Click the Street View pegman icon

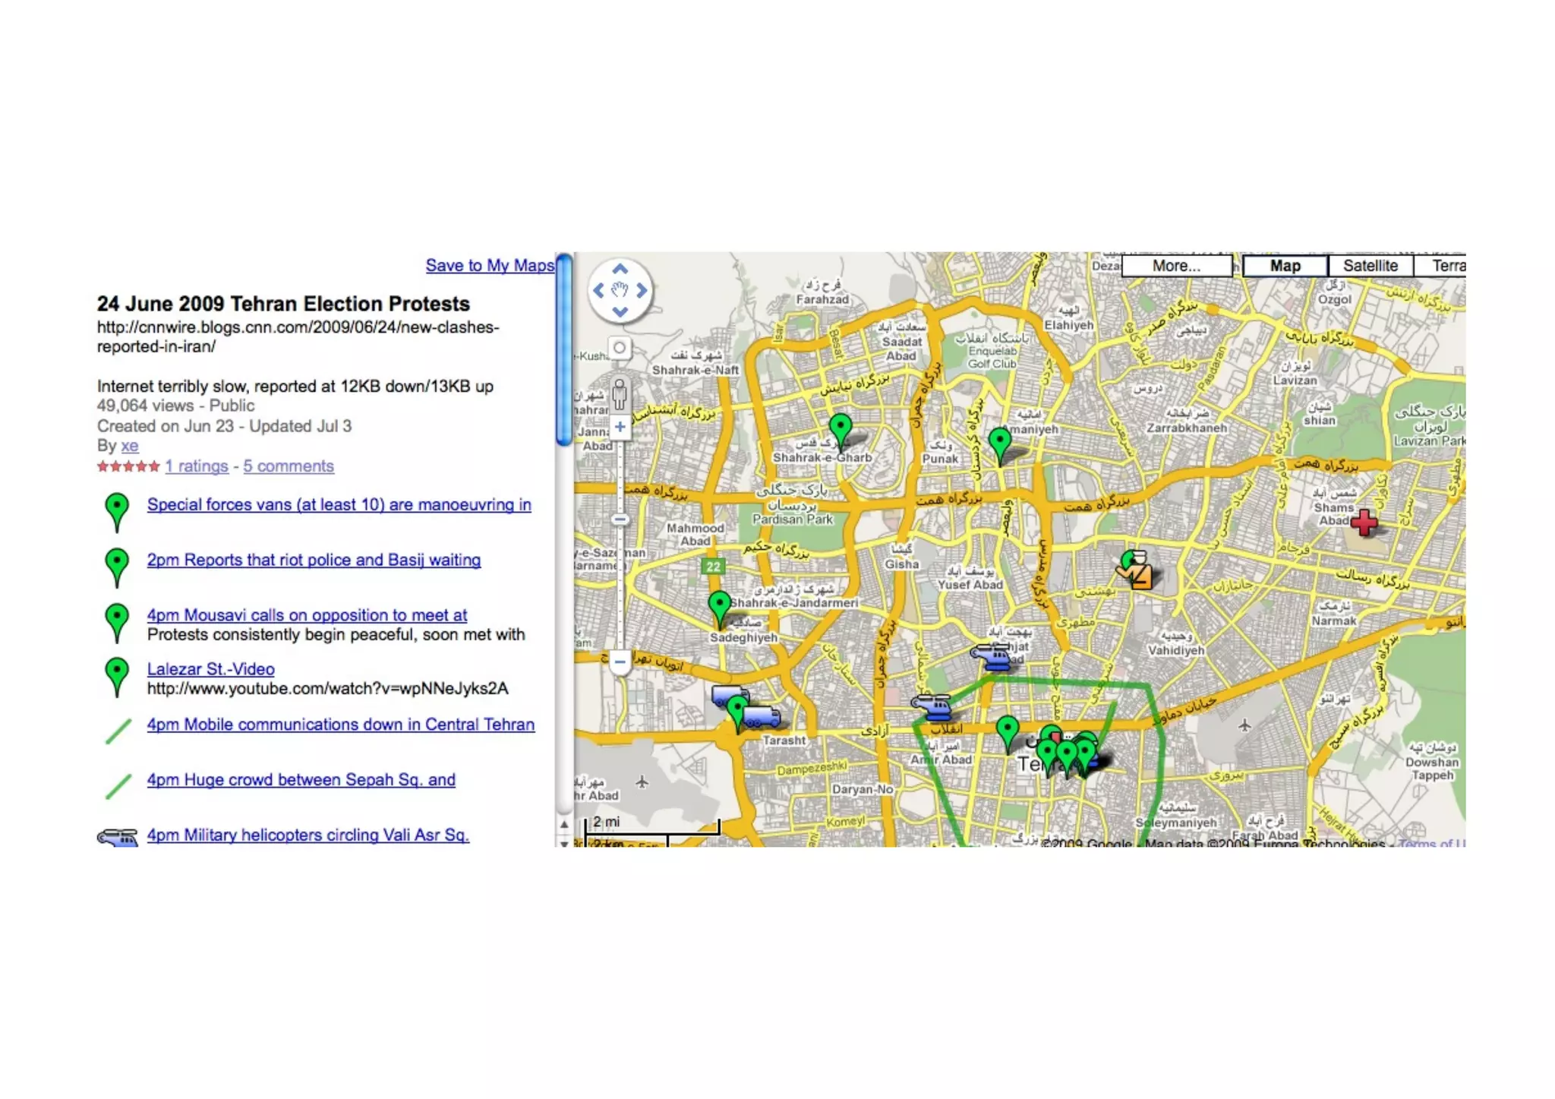(620, 393)
